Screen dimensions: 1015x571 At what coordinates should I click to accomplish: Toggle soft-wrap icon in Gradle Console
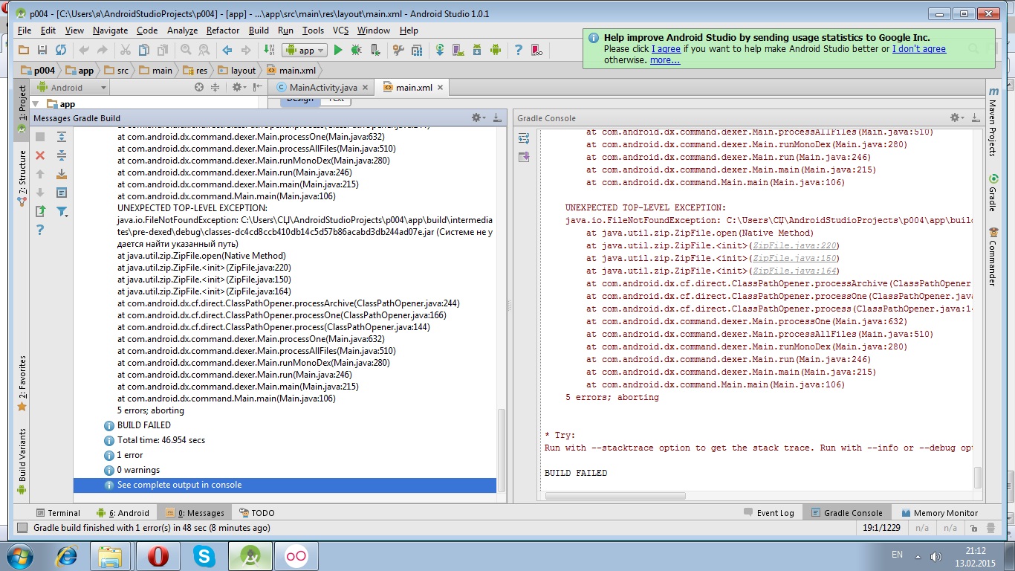[x=524, y=138]
